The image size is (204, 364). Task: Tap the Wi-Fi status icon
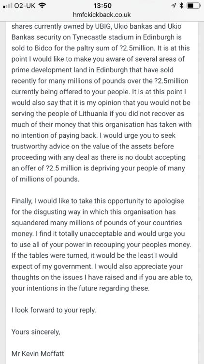(42, 5)
